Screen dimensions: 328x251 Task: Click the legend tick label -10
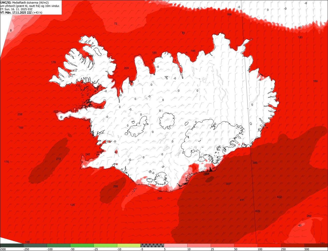(119, 249)
